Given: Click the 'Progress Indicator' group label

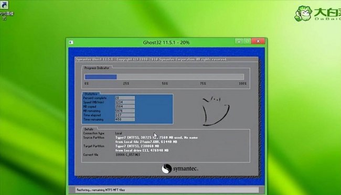Looking at the screenshot, I should (x=97, y=68).
